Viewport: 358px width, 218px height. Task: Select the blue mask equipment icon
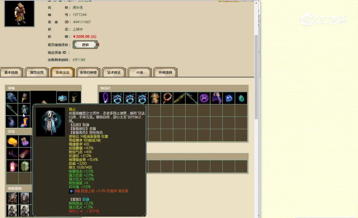[63, 97]
